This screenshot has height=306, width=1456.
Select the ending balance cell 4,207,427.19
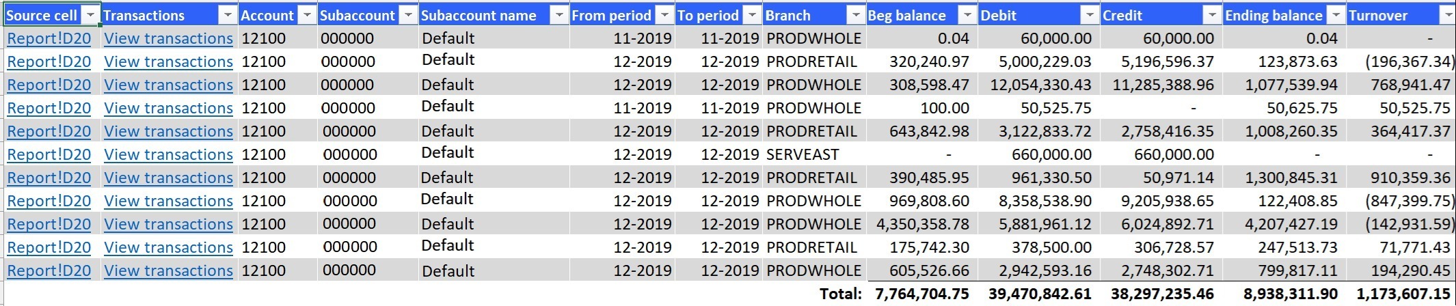[x=1284, y=224]
